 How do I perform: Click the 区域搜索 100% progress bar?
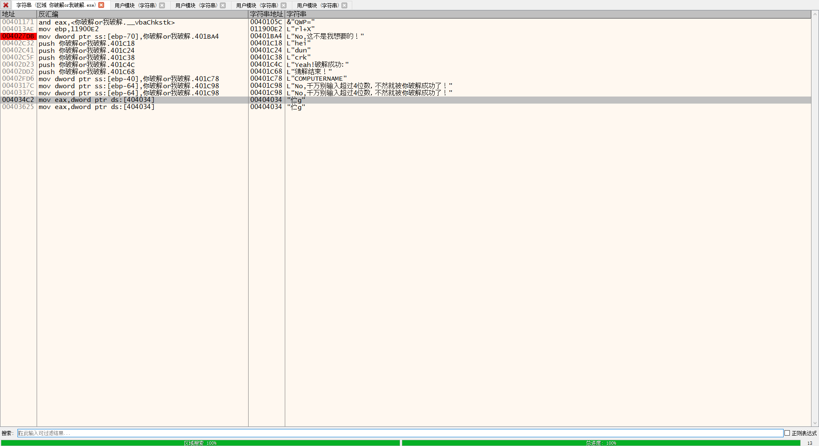pos(200,443)
